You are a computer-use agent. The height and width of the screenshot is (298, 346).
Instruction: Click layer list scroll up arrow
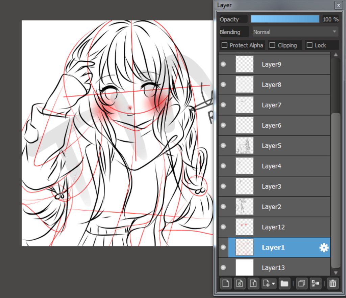point(336,55)
